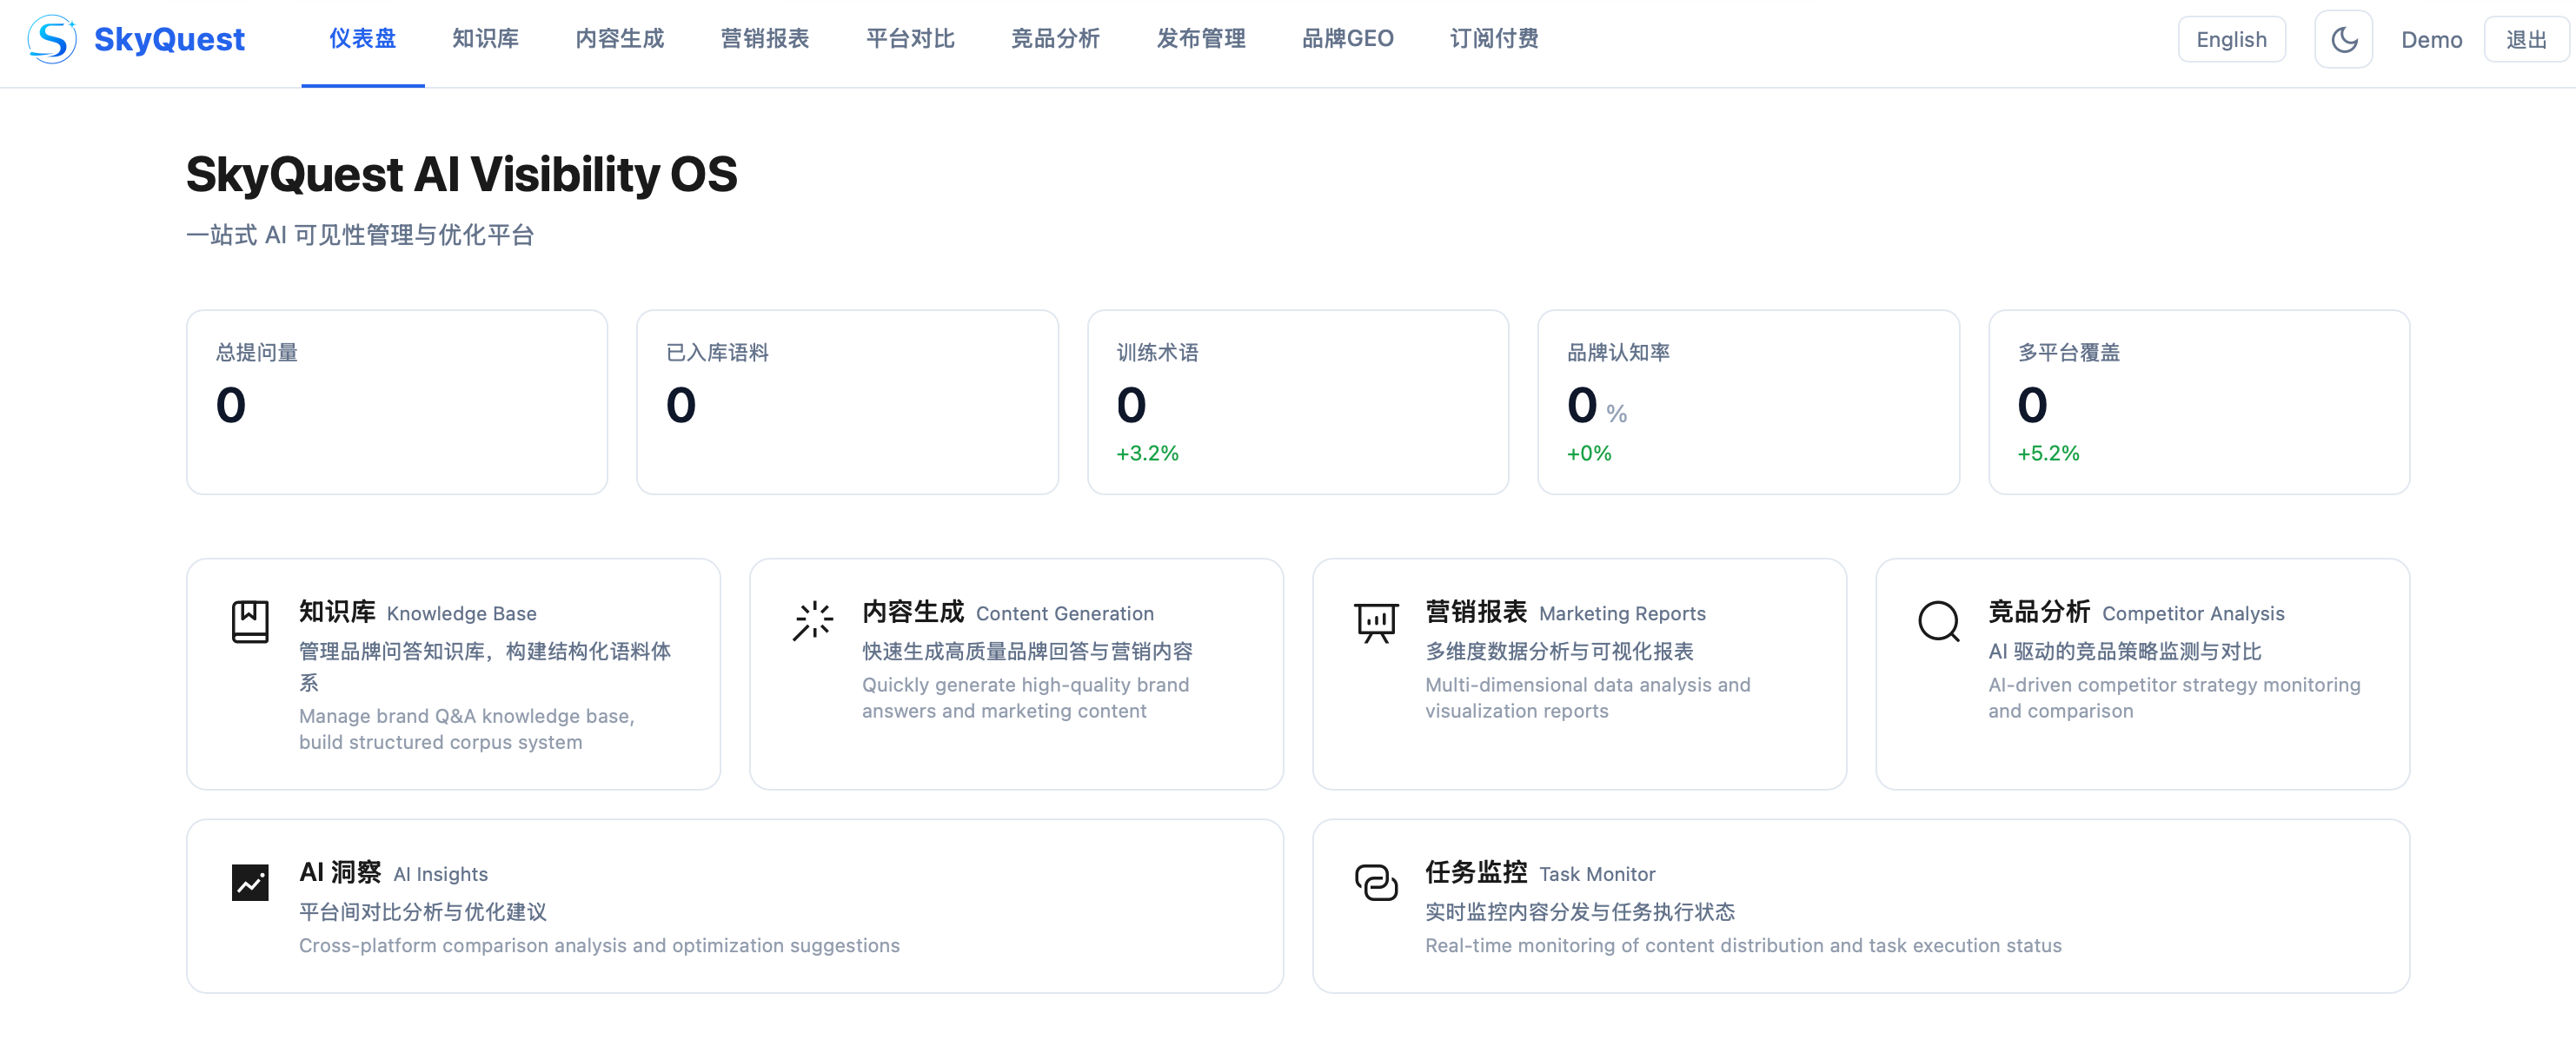
Task: Click the subtitle 一站式 AI 可见性管理与优化平台
Action: point(360,235)
